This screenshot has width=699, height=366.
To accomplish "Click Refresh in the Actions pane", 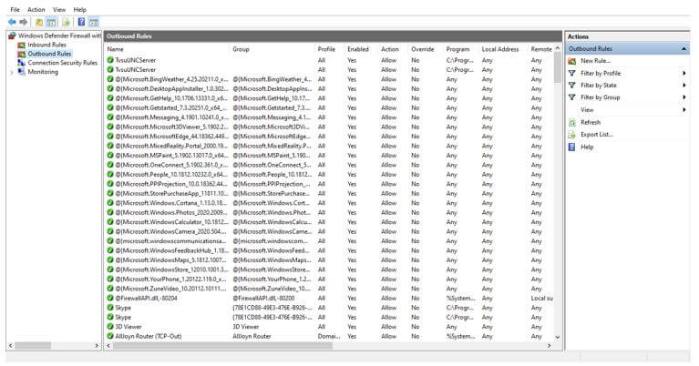I will click(x=591, y=122).
